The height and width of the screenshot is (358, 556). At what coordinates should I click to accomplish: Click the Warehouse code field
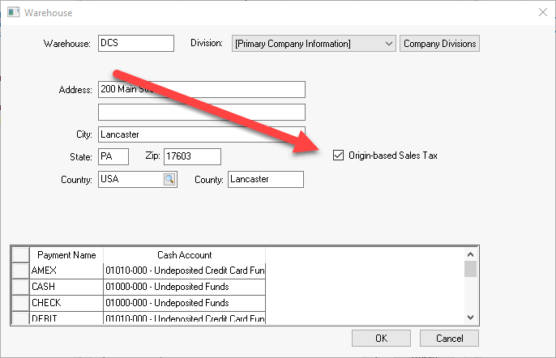click(x=135, y=43)
